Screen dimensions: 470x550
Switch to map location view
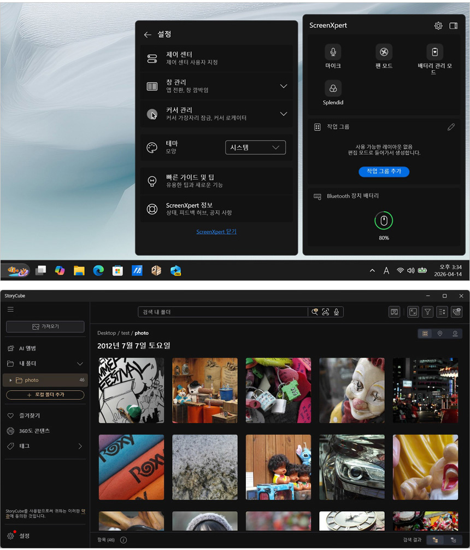tap(440, 333)
